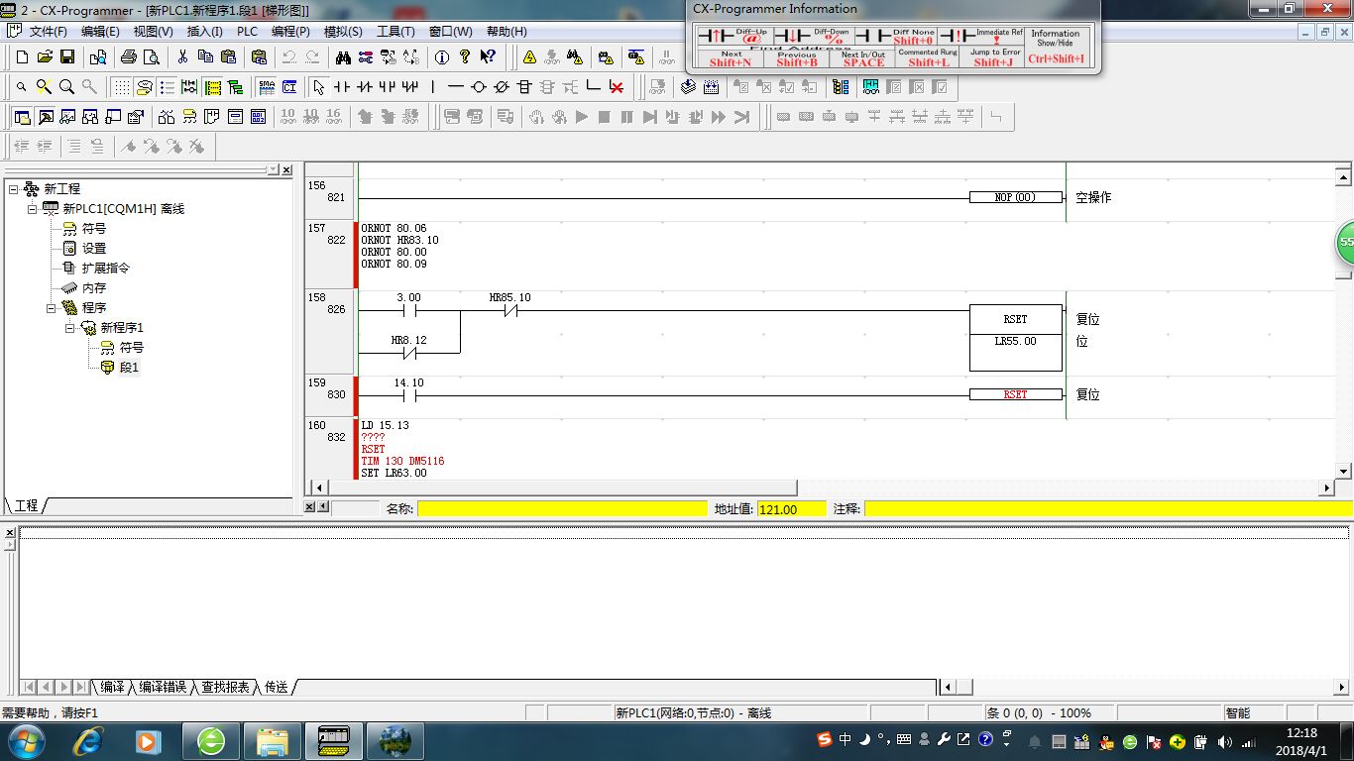The width and height of the screenshot is (1354, 761).
Task: Select the 内存 item in project tree
Action: (x=93, y=288)
